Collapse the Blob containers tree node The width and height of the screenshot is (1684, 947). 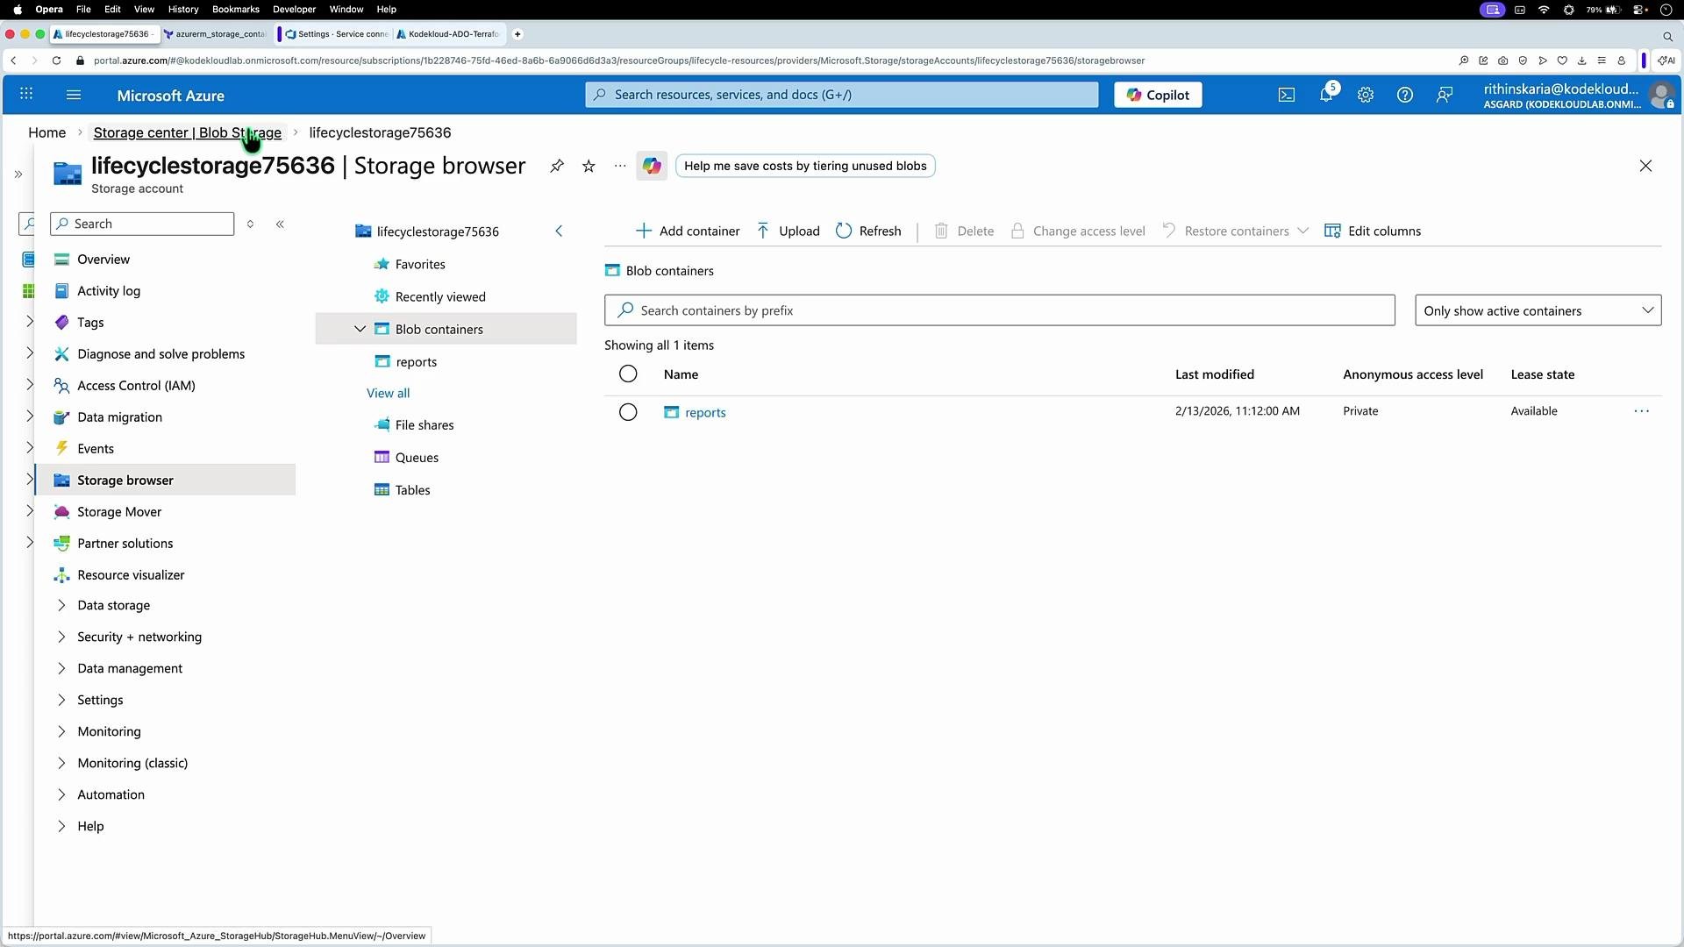tap(360, 330)
